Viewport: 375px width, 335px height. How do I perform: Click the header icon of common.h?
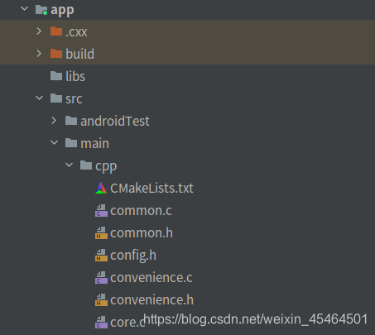click(101, 232)
